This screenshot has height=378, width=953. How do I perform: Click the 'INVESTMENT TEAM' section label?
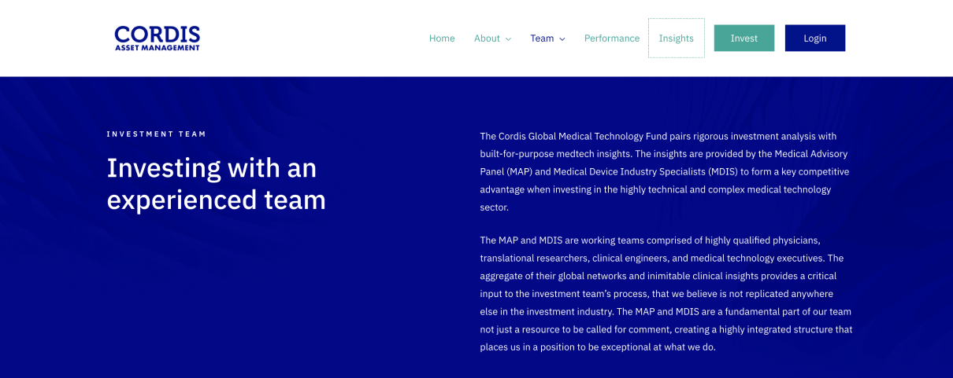tap(156, 134)
